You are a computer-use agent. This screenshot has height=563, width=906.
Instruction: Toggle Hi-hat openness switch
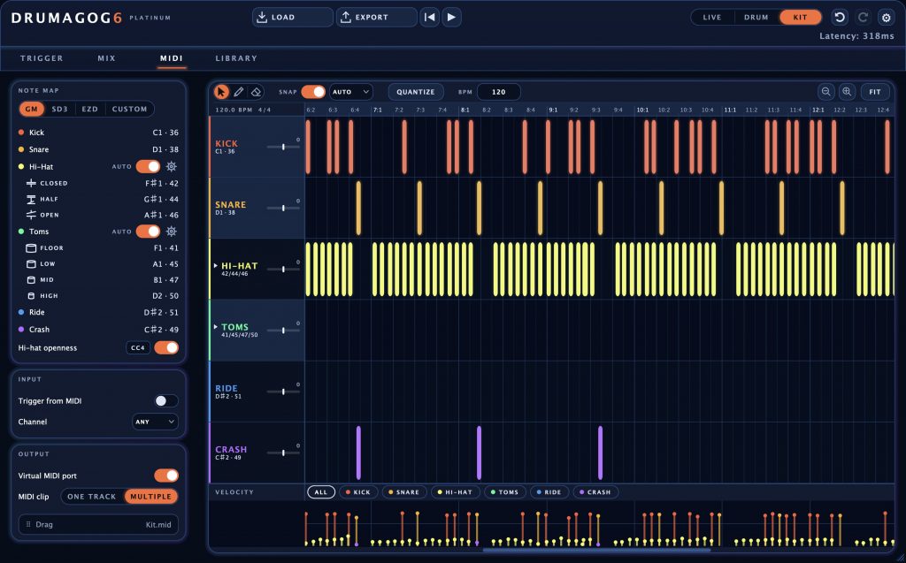(166, 347)
